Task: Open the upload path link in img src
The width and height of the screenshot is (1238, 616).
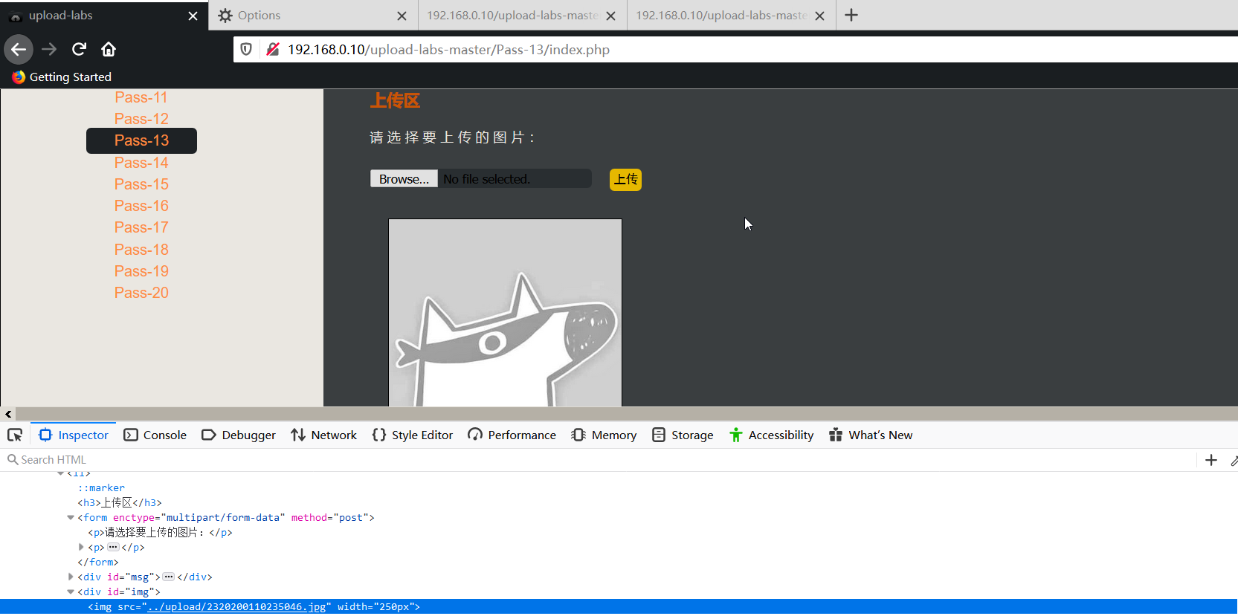Action: [x=236, y=607]
